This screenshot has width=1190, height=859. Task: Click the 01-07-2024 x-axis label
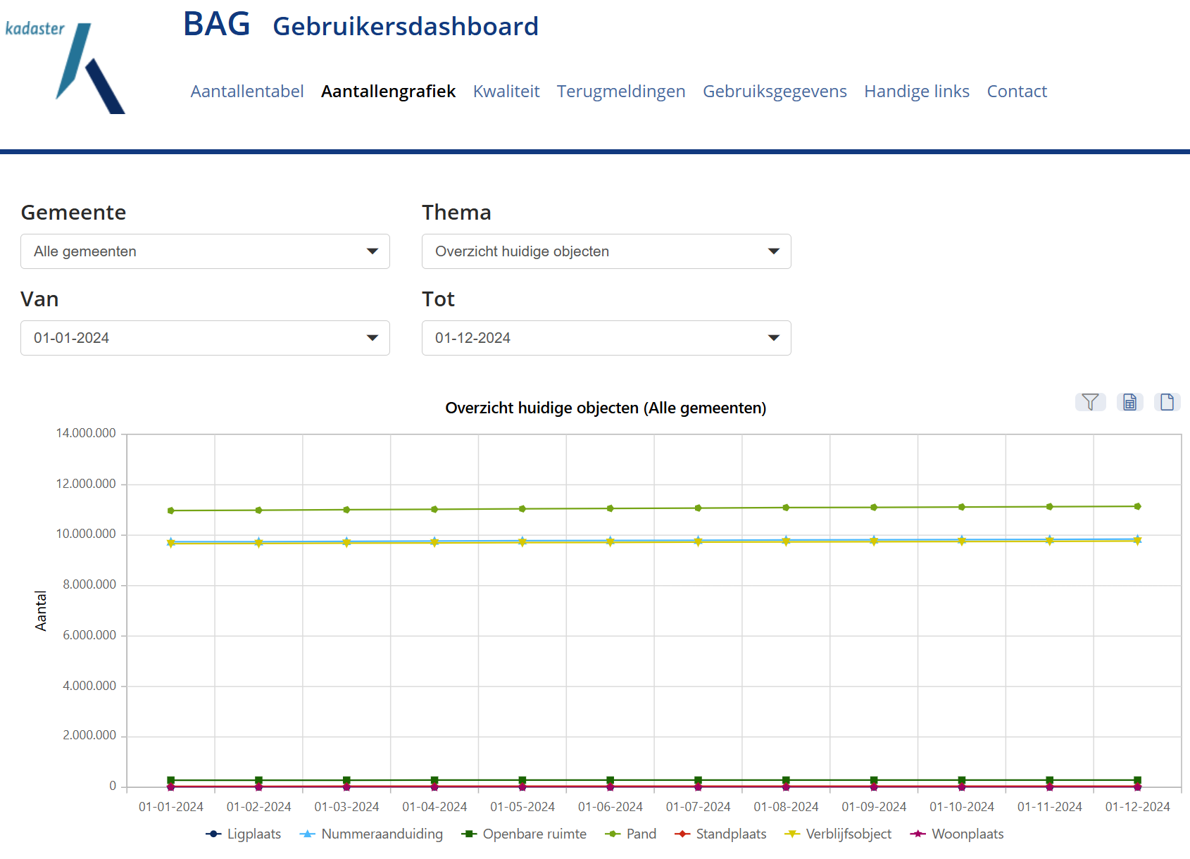pos(698,807)
